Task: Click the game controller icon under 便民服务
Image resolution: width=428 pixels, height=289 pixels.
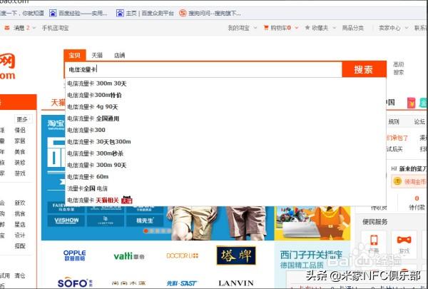Action: 404,240
